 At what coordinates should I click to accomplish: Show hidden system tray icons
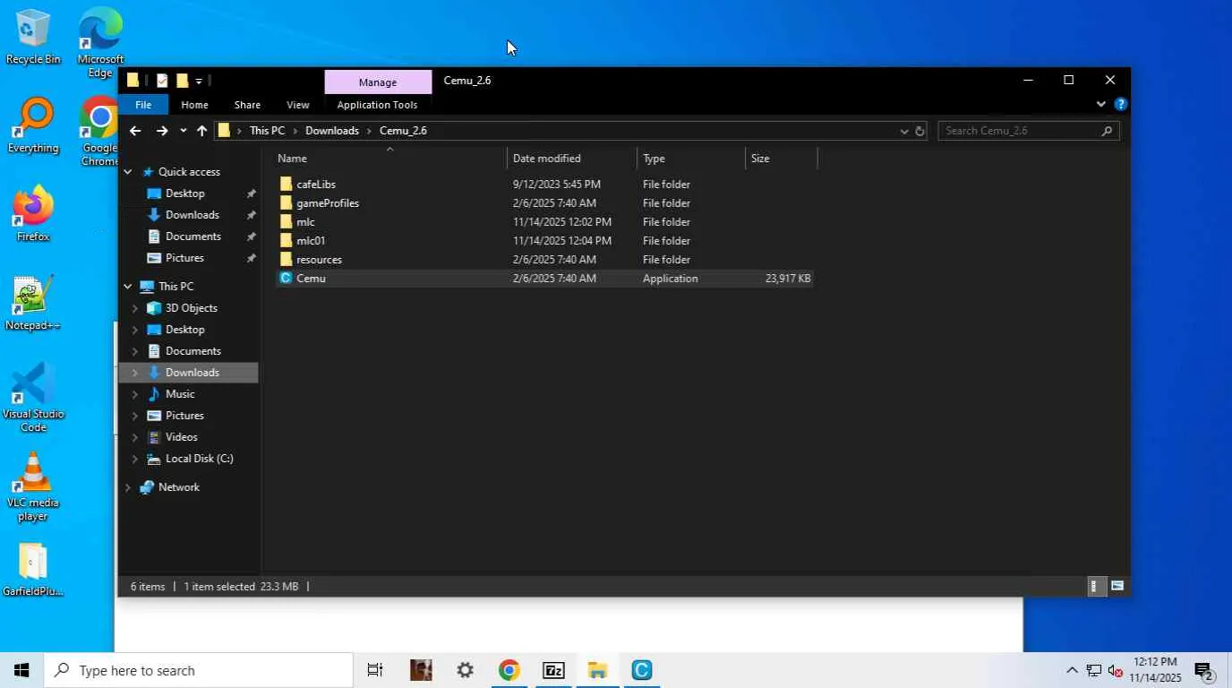[1072, 671]
